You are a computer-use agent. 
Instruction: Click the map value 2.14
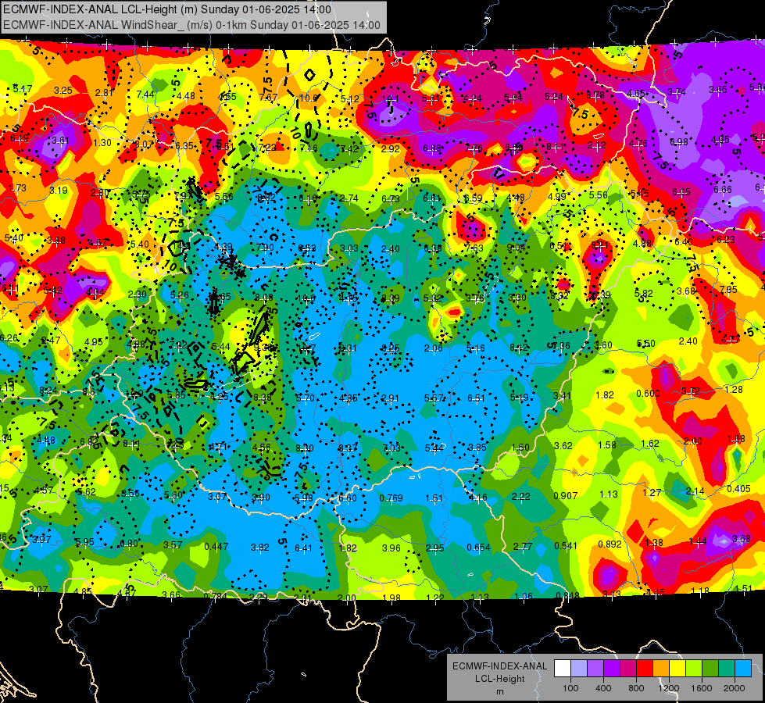click(695, 491)
